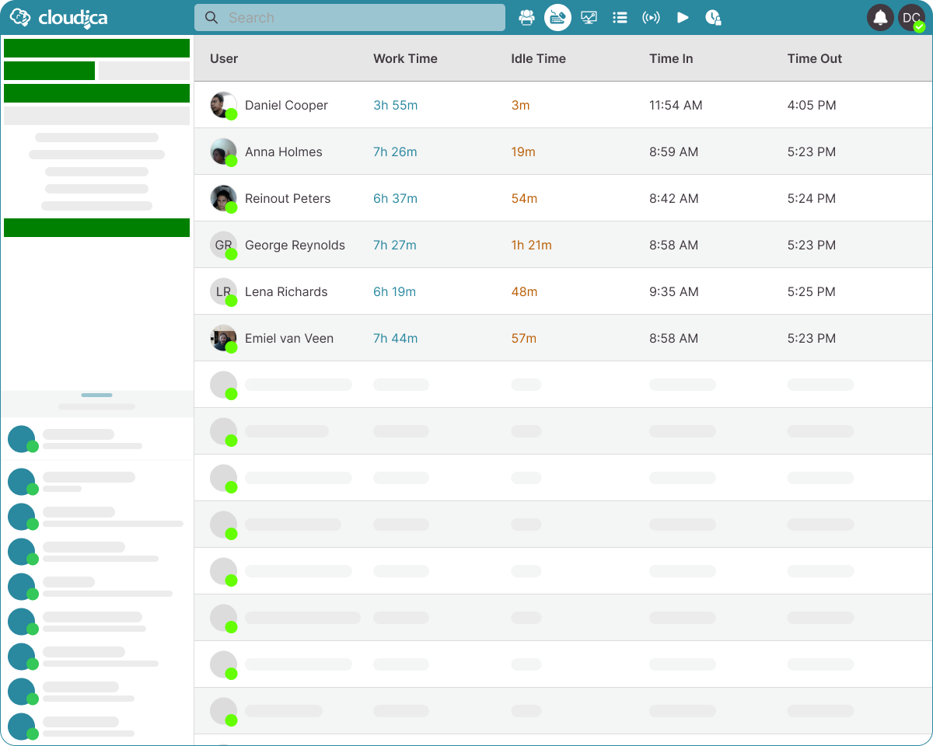Open the clock with user attendance icon
The height and width of the screenshot is (746, 933).
coord(713,17)
